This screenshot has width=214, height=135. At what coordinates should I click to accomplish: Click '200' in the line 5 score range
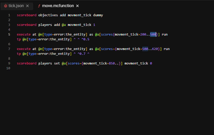[143, 35]
